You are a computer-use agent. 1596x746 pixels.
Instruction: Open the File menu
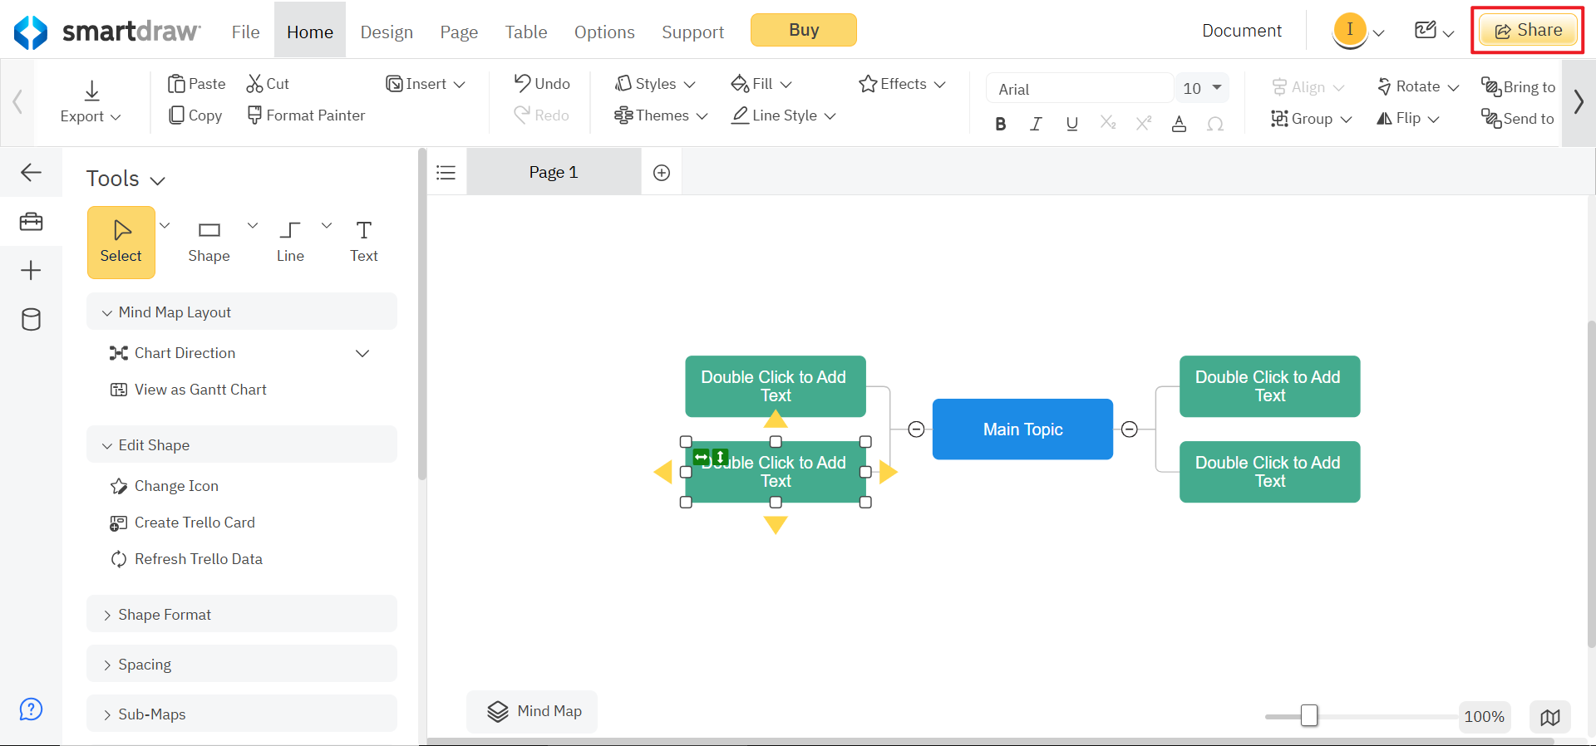point(245,32)
